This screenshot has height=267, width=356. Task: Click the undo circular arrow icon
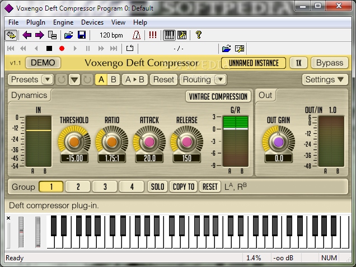(62, 79)
